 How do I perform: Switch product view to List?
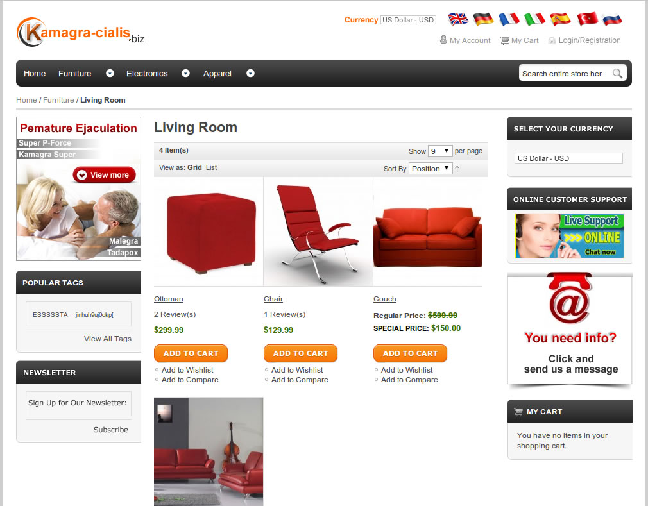coord(211,167)
